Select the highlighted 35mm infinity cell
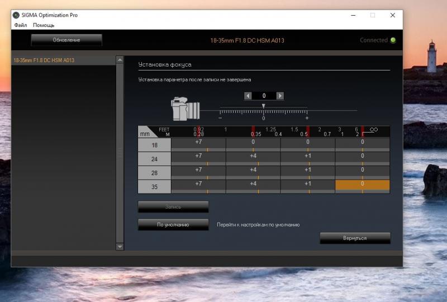 (362, 185)
